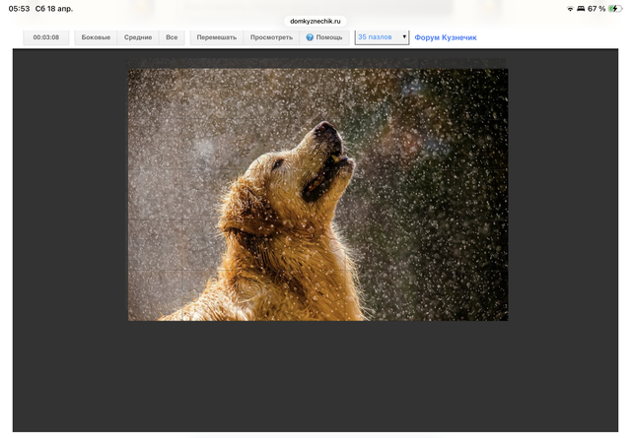631x438 pixels.
Task: Tap the bed Sleep focus icon
Action: pos(581,9)
